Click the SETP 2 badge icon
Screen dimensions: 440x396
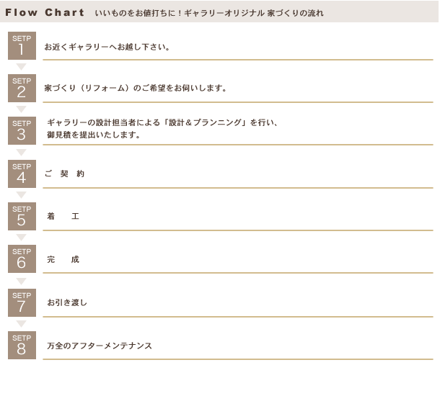point(22,89)
